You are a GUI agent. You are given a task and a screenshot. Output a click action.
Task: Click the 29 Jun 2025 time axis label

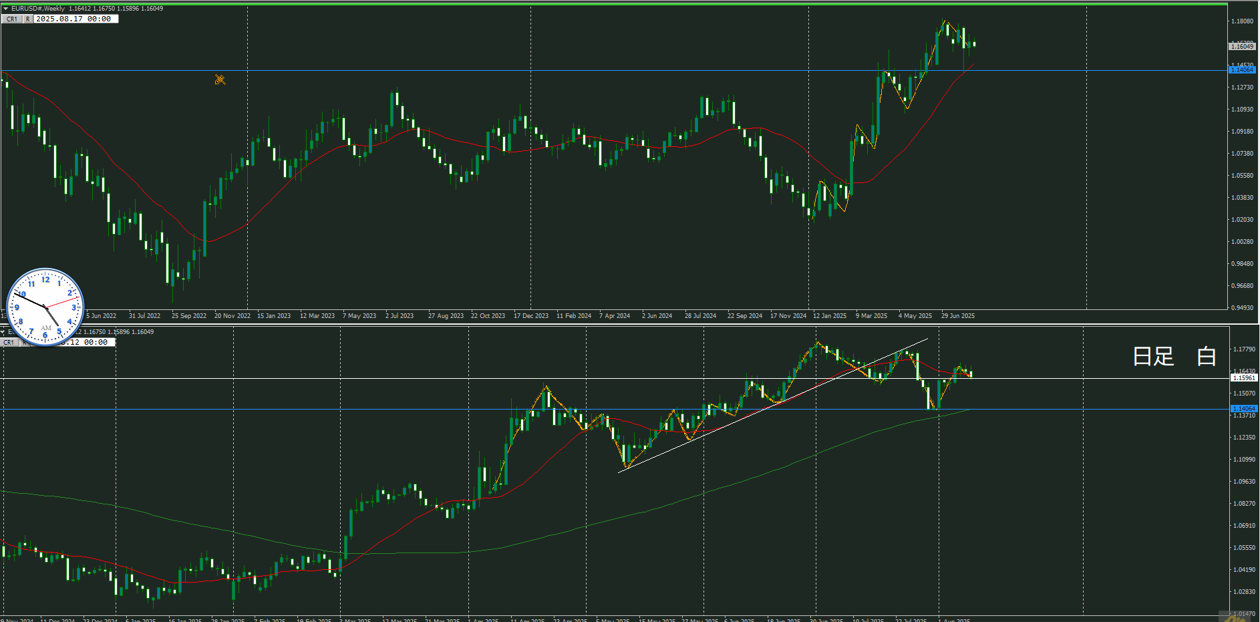pos(958,316)
